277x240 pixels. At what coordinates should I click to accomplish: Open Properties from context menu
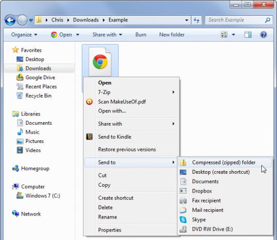coord(131,230)
